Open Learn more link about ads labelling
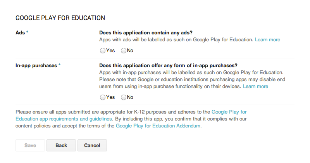310x163 pixels. [x=267, y=40]
